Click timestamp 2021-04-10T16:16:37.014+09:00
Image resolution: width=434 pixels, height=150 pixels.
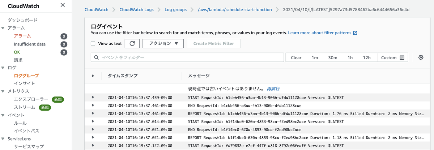(x=140, y=121)
